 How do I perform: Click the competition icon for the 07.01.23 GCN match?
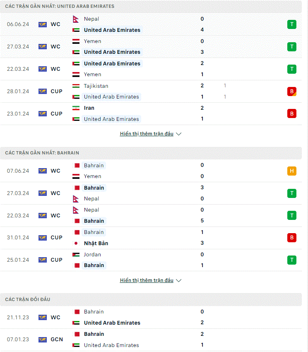42,340
